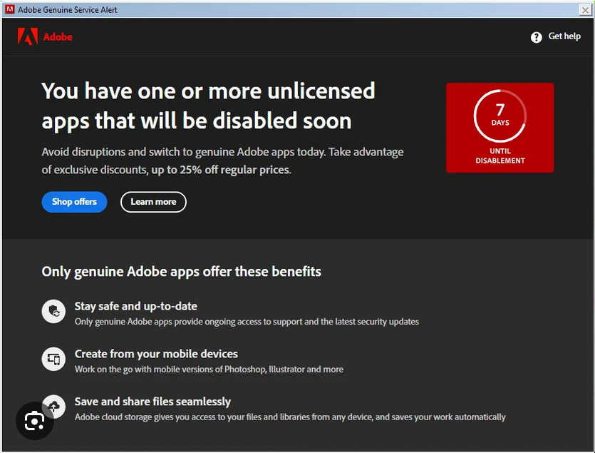Click the cloud upload icon

tap(54, 405)
